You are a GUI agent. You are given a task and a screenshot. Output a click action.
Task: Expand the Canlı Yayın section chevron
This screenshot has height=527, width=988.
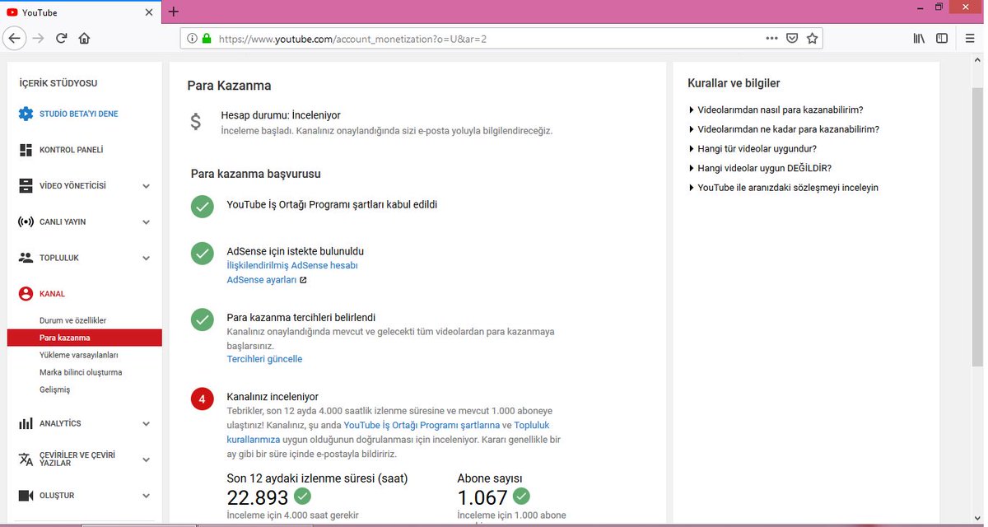click(x=147, y=222)
